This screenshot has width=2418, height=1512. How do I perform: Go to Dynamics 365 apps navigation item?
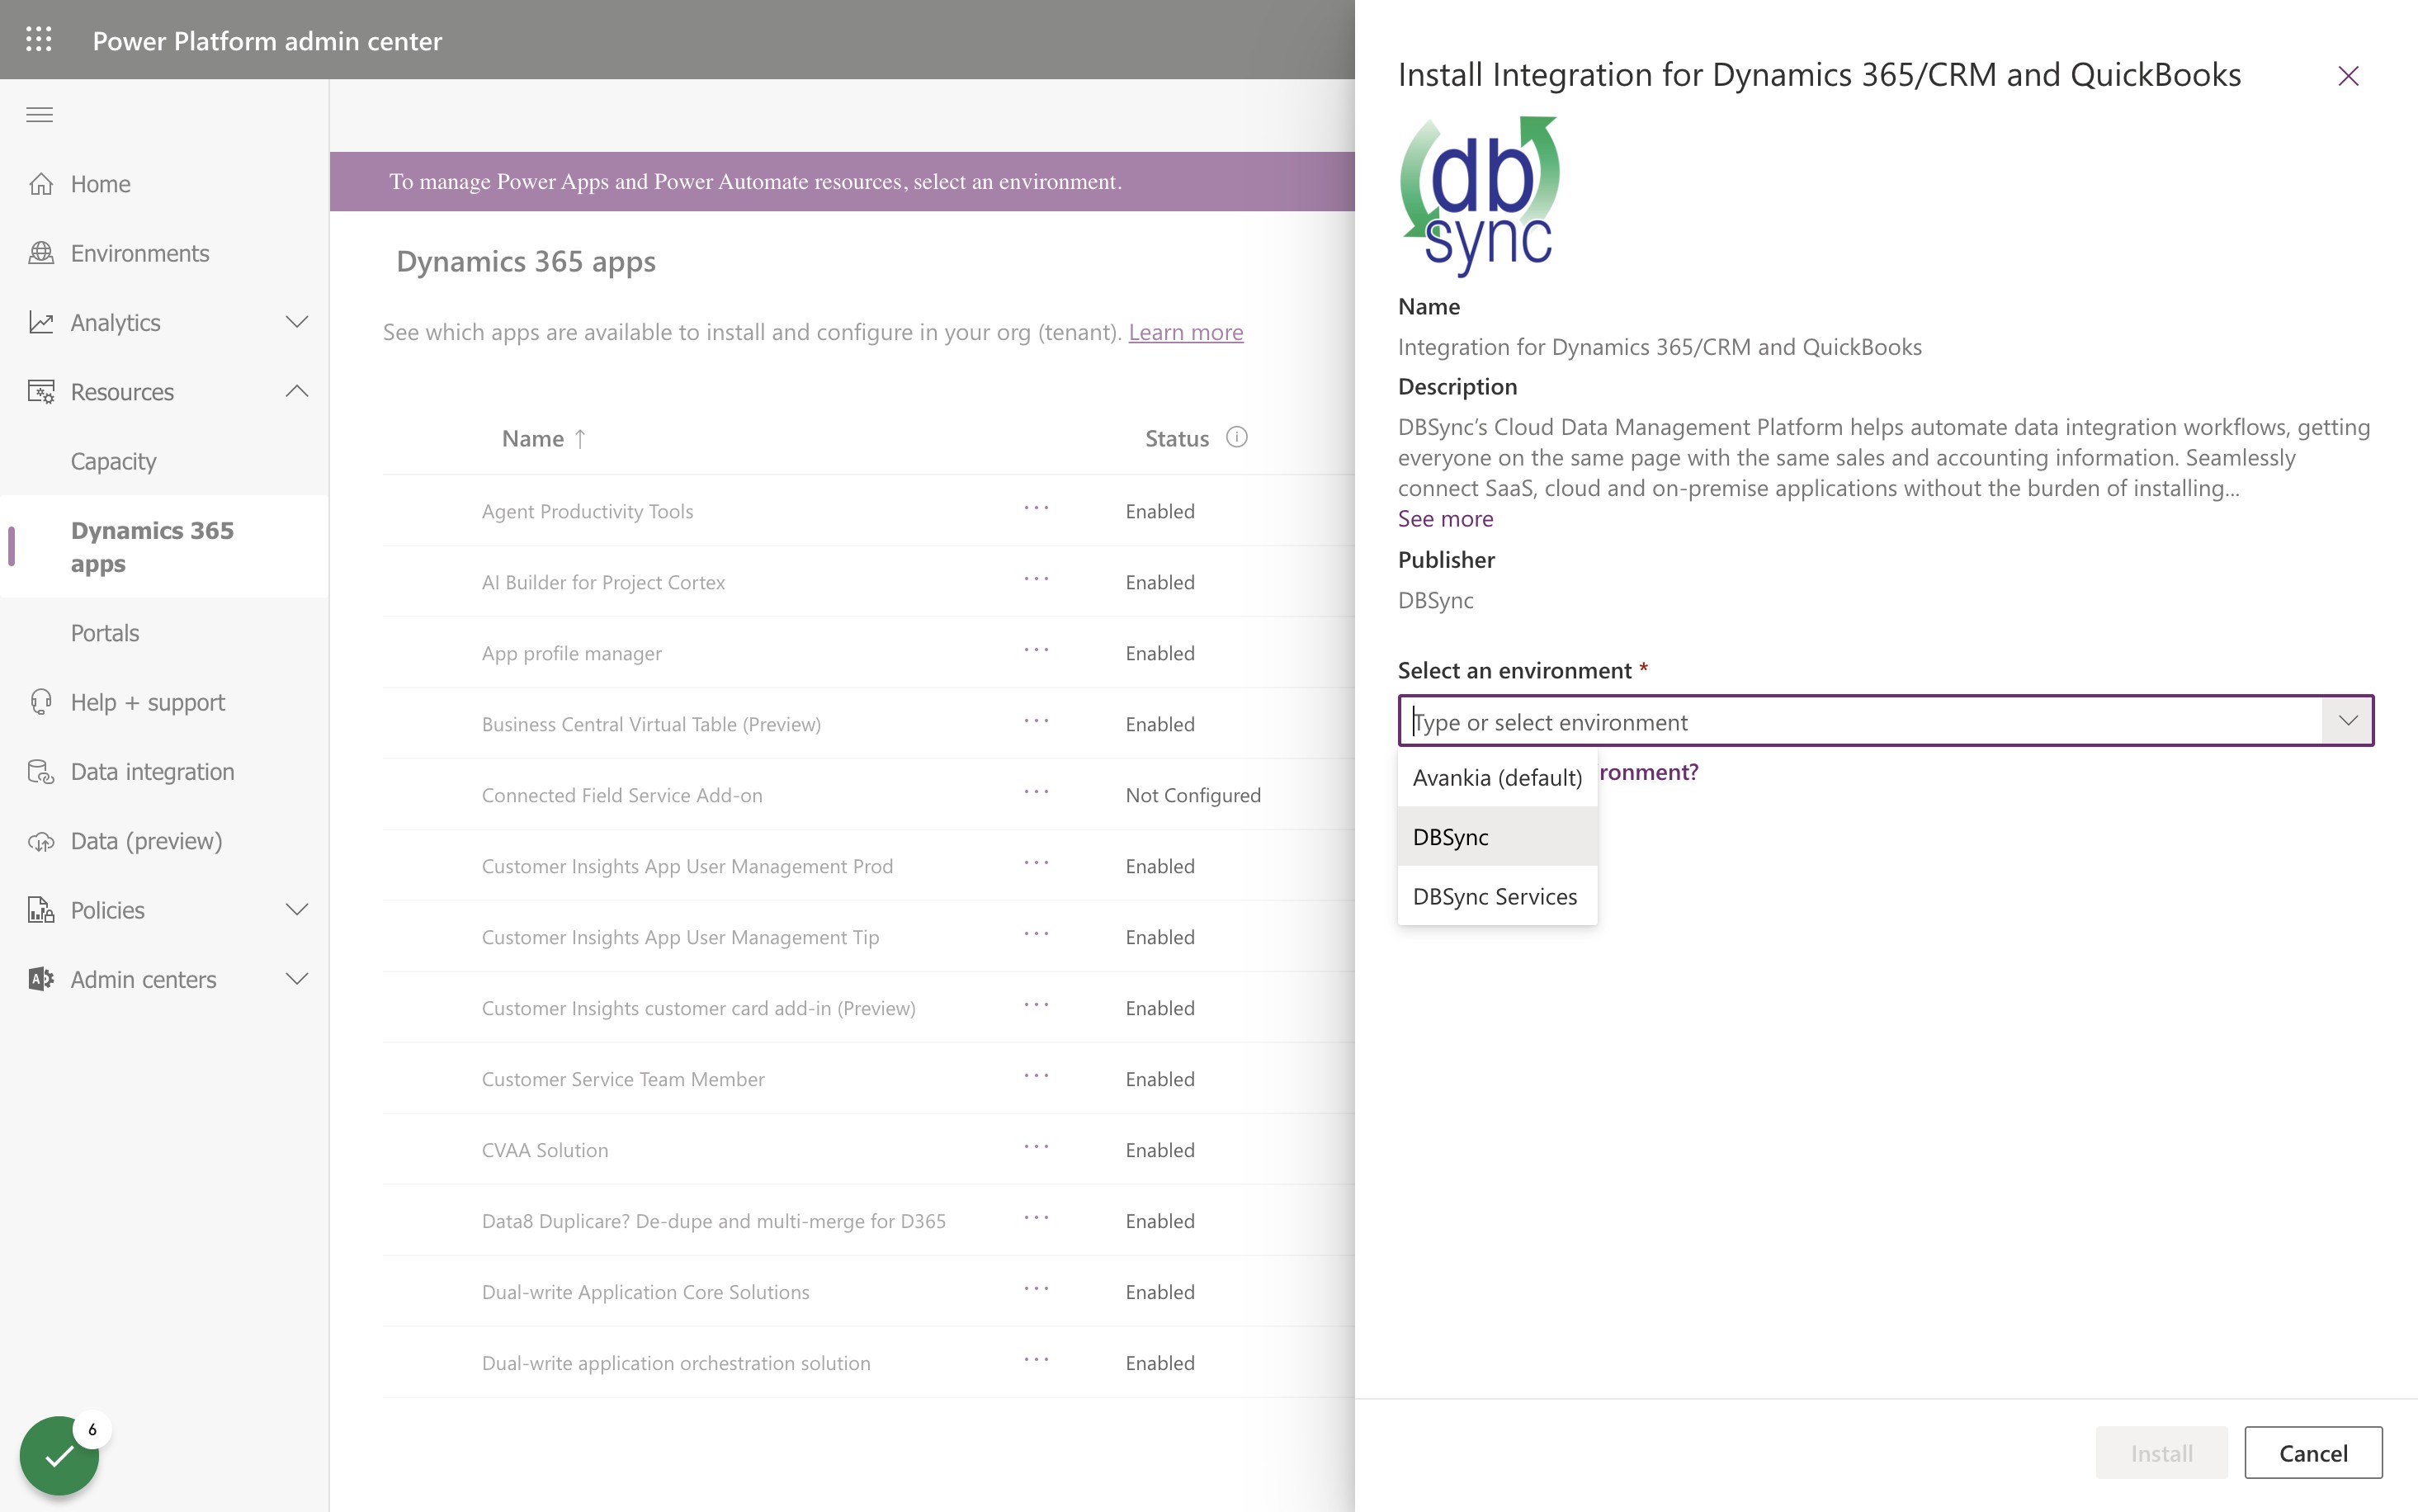164,546
